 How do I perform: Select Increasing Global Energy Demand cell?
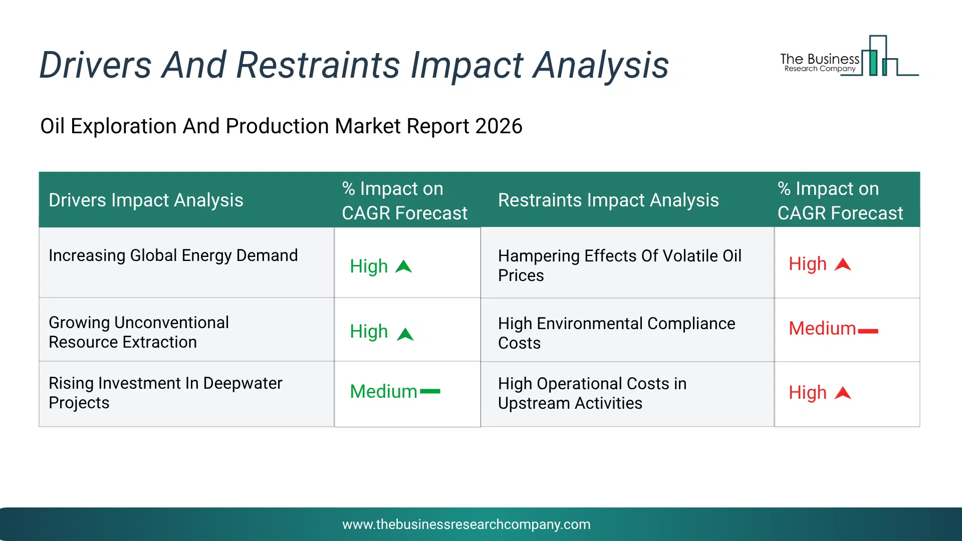(186, 262)
